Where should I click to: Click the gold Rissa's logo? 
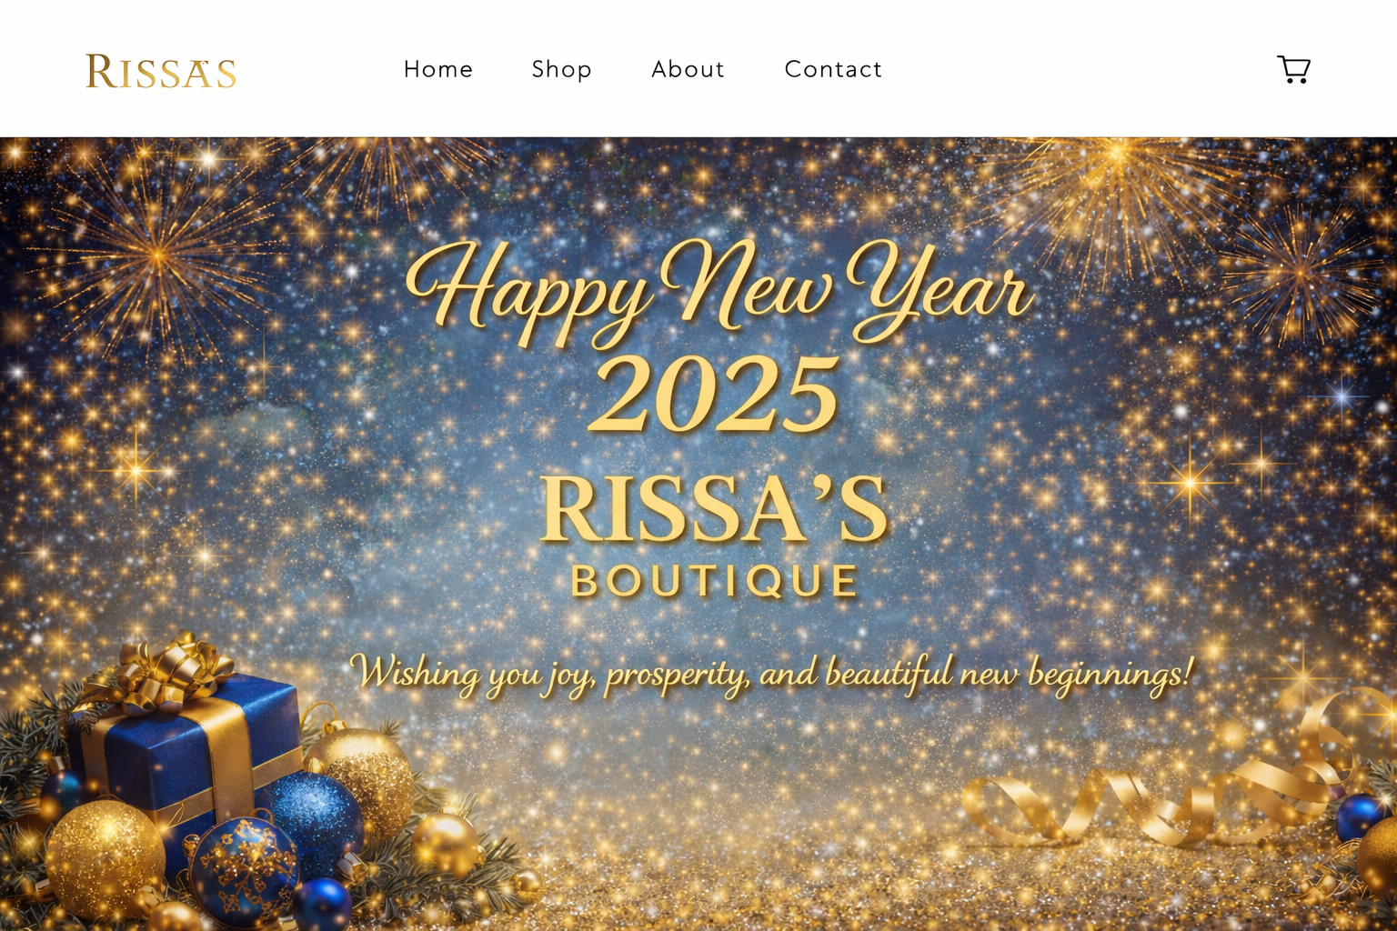tap(161, 71)
